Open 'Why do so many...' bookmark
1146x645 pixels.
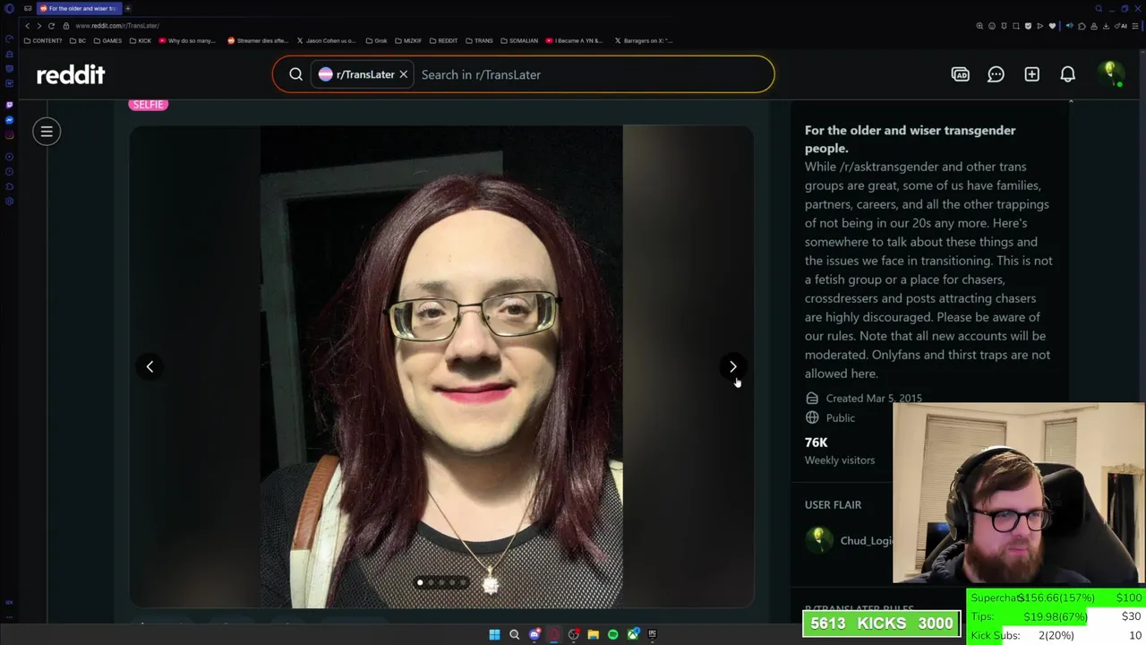(187, 40)
